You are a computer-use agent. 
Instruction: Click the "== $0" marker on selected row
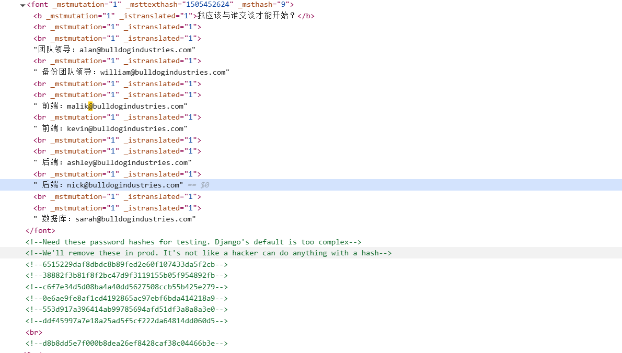198,185
